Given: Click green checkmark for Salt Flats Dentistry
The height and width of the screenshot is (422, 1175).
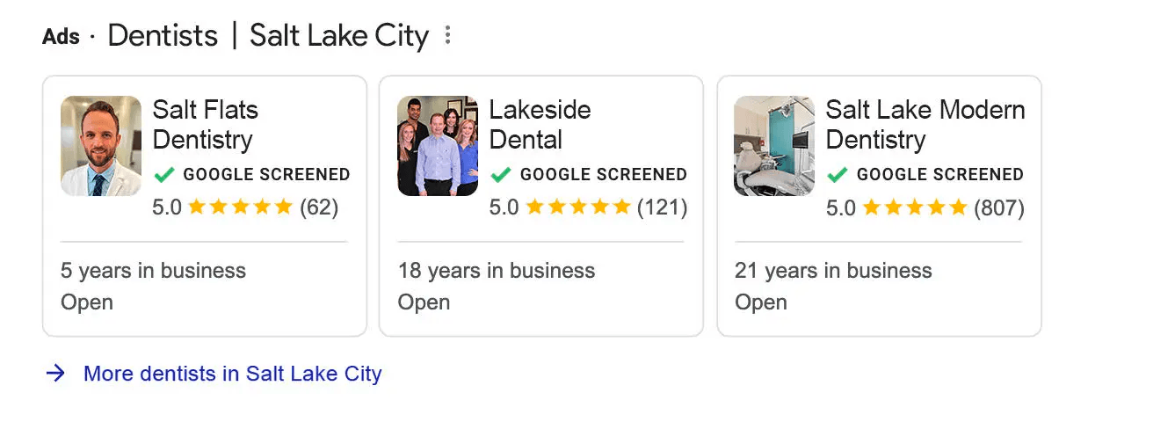Looking at the screenshot, I should coord(163,174).
